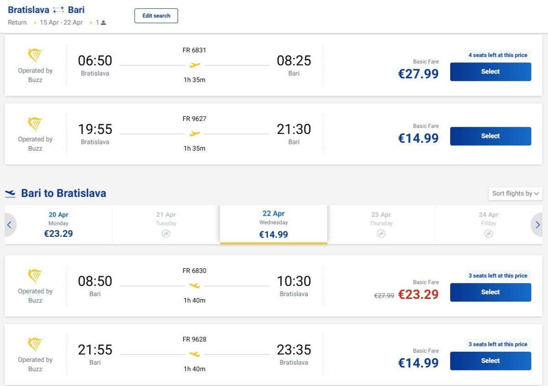The width and height of the screenshot is (548, 386).
Task: Click the plane icon under FR 6830
Action: point(195,286)
